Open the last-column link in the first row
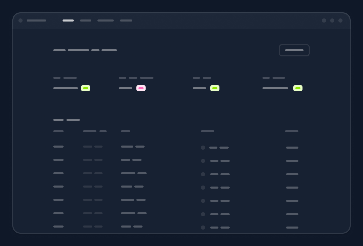The width and height of the screenshot is (363, 246). (292, 148)
